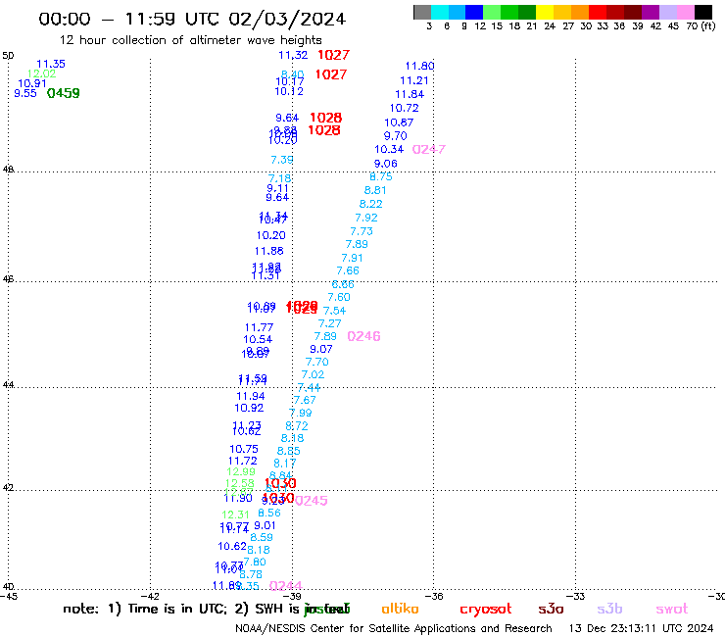The width and height of the screenshot is (725, 637).
Task: Click the '13 Dec 23:13:11 UTC 2024' timestamp
Action: pos(641,628)
